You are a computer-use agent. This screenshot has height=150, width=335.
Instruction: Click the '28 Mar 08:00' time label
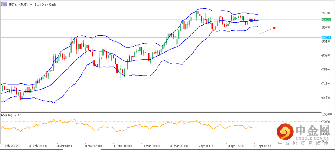click(x=178, y=146)
